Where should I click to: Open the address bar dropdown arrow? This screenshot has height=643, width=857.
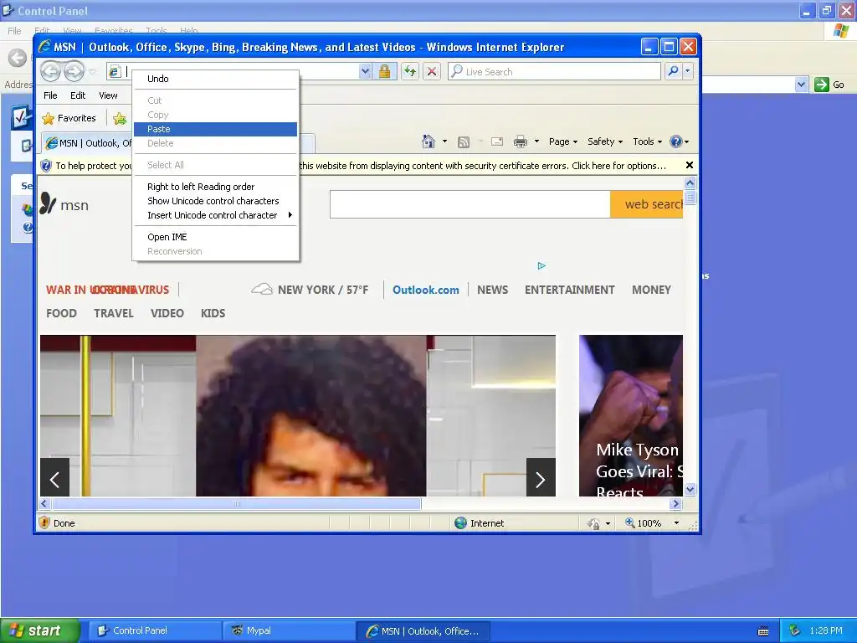[365, 72]
